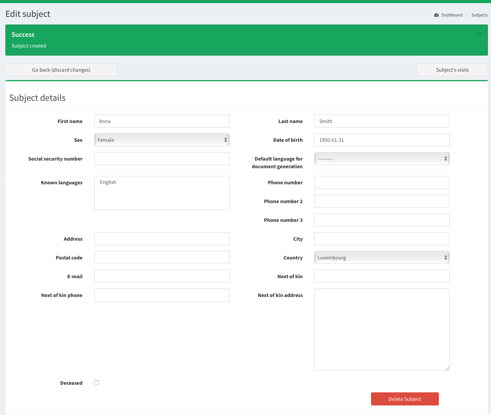Open the Dashboard breadcrumb link
491x415 pixels.
tap(452, 15)
